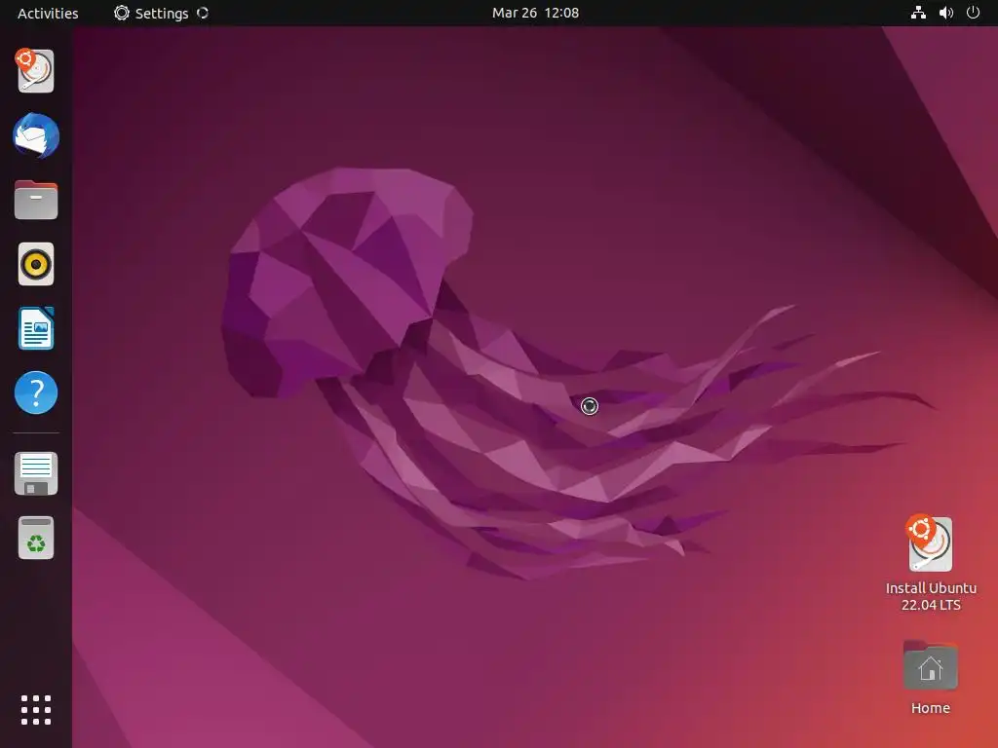The width and height of the screenshot is (998, 748).
Task: Open the Install Ubuntu dock icon
Action: pyautogui.click(x=36, y=70)
